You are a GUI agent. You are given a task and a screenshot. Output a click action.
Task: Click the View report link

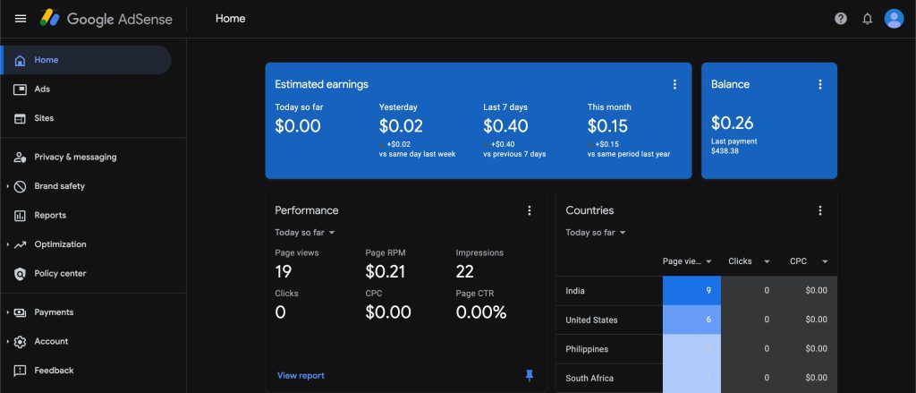click(x=301, y=376)
